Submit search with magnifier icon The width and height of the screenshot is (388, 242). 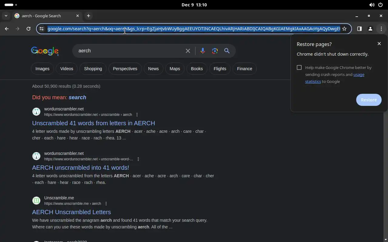tap(227, 51)
